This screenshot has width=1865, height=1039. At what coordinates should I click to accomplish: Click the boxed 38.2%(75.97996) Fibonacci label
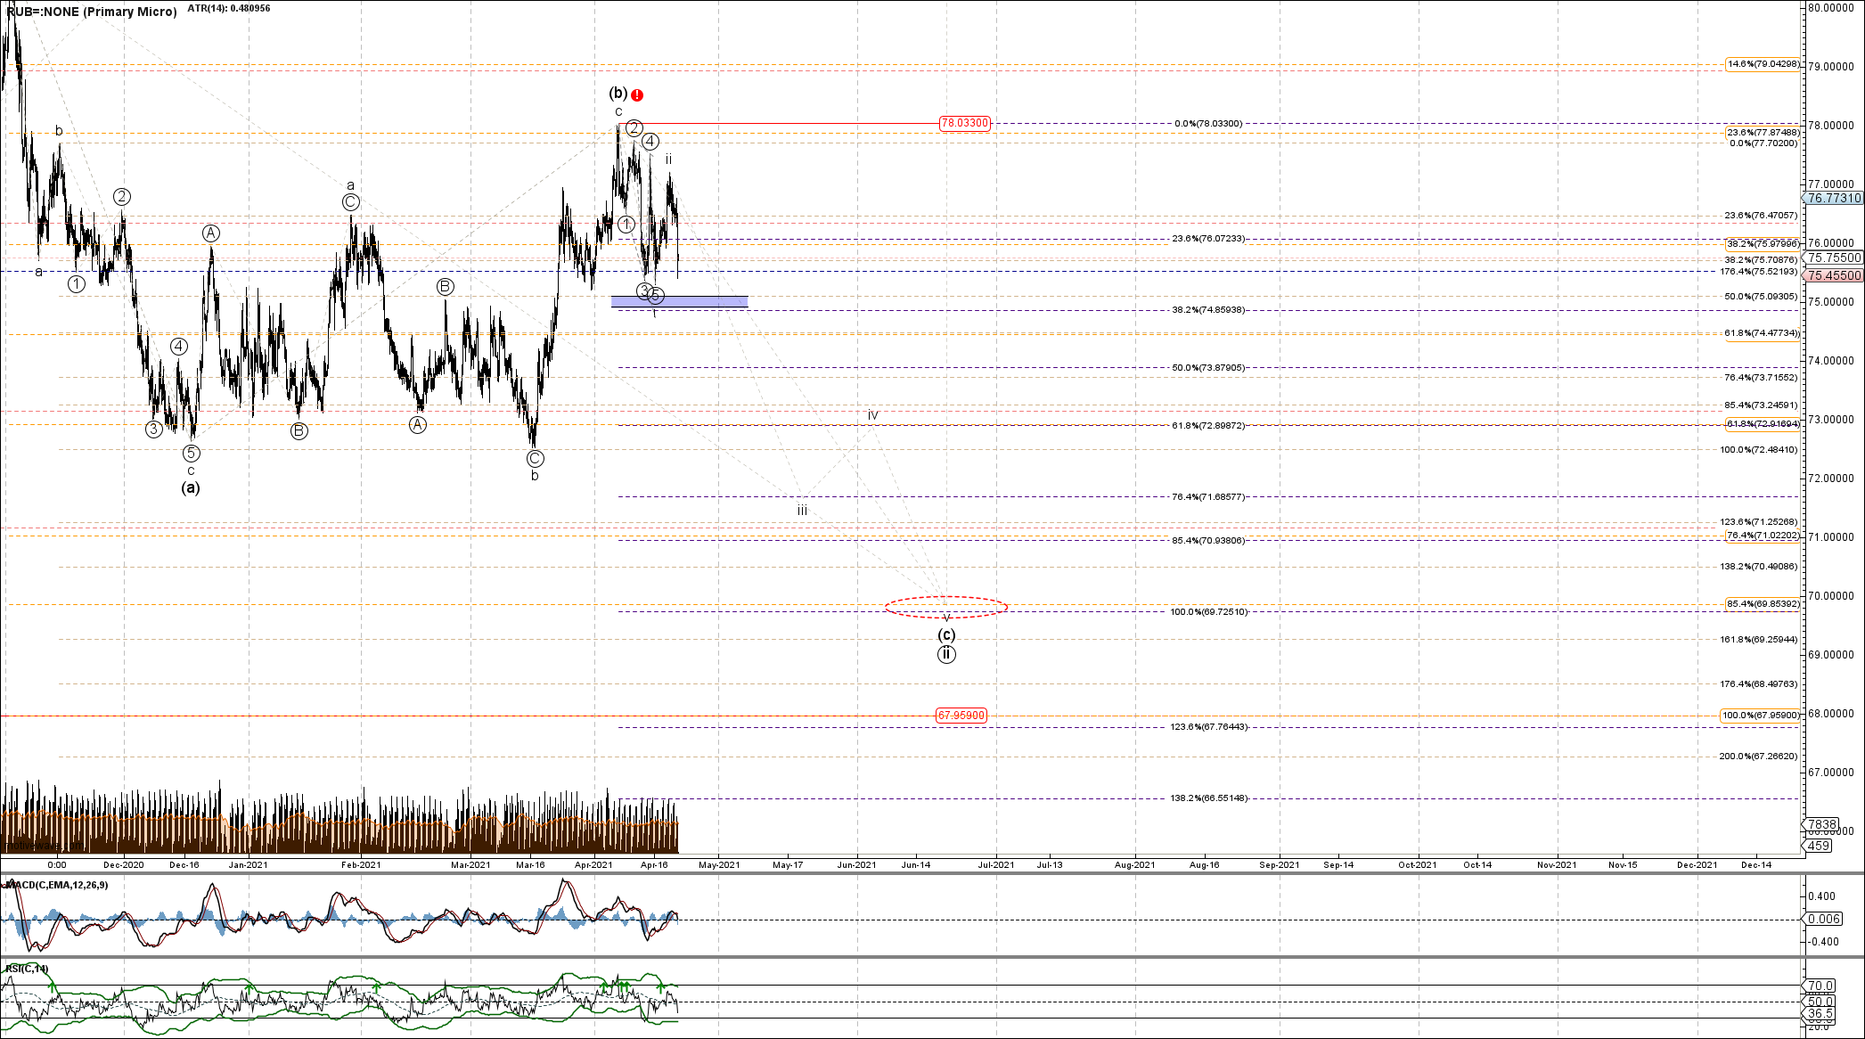(x=1763, y=244)
